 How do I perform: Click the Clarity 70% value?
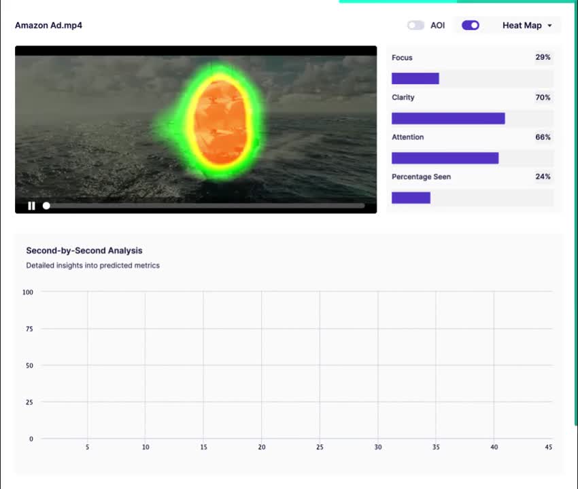543,98
